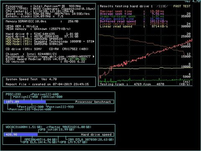Select the Hard drive 0 1.01 GB line
The height and width of the screenshot is (151, 201).
pos(42,34)
